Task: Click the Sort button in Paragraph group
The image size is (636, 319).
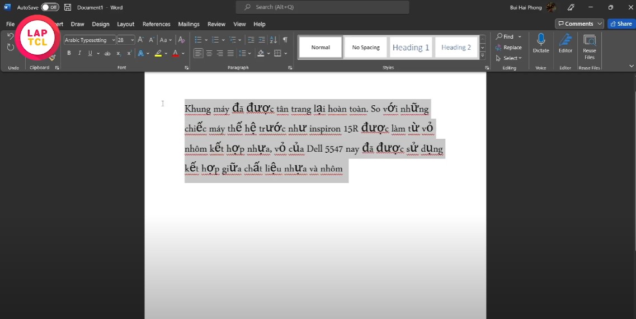Action: tap(274, 40)
